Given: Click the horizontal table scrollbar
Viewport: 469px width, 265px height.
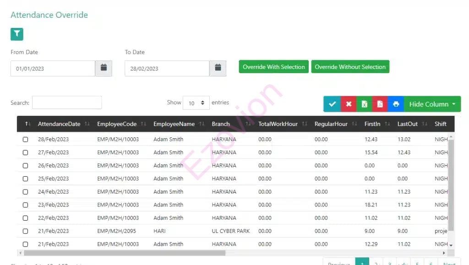Looking at the screenshot, I should tap(124, 253).
